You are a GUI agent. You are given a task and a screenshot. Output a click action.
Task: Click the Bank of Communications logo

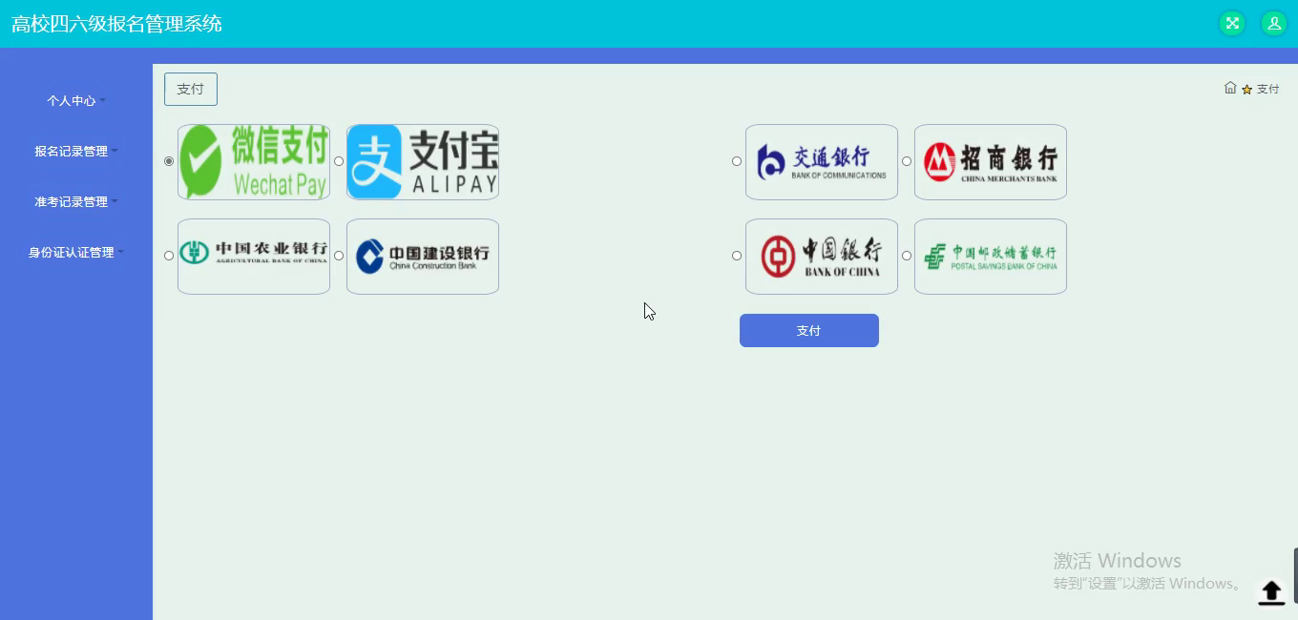coord(822,162)
